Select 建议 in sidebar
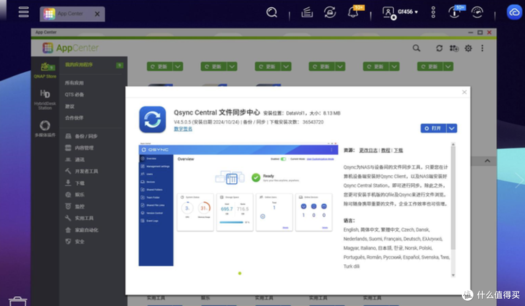This screenshot has width=525, height=306. (x=70, y=106)
